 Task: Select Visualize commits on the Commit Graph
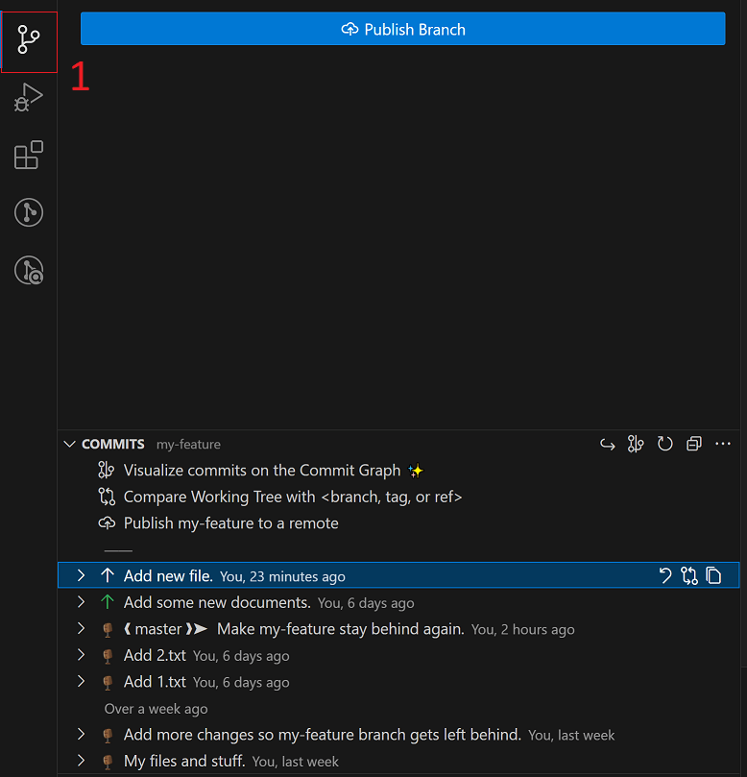pyautogui.click(x=261, y=471)
